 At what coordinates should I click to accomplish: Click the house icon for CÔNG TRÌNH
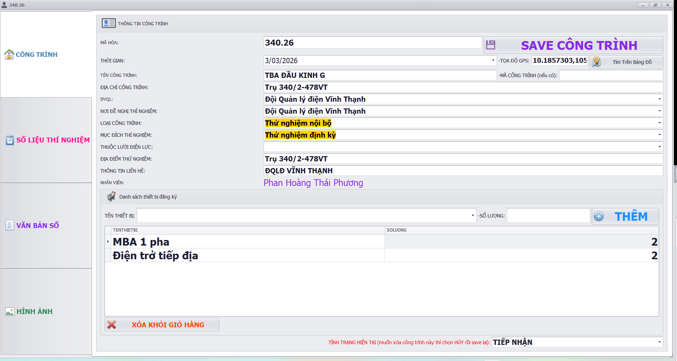point(9,54)
